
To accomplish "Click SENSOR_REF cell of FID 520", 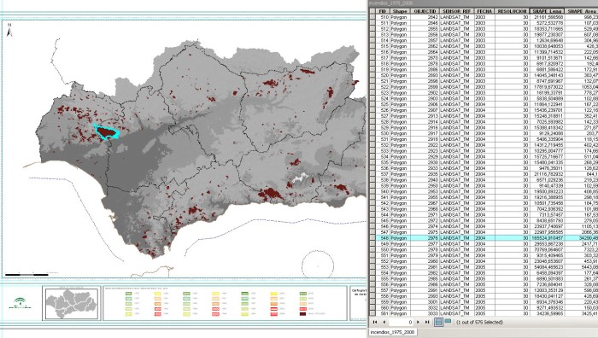I will point(456,75).
